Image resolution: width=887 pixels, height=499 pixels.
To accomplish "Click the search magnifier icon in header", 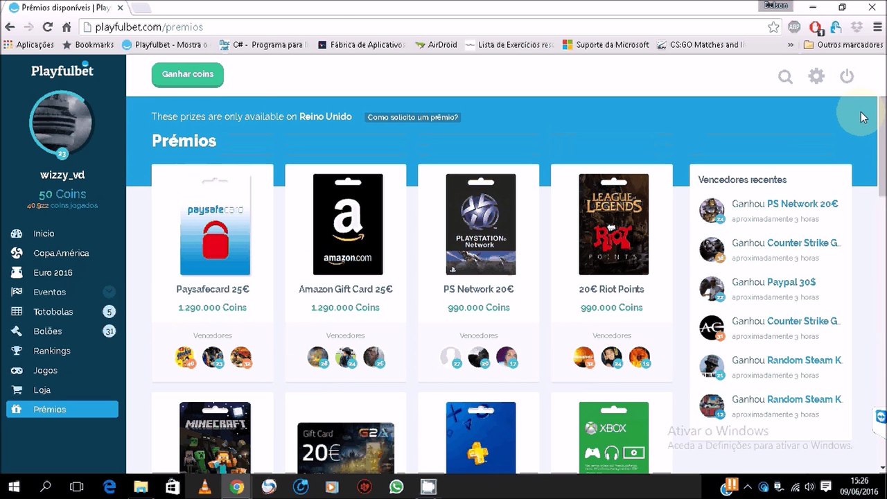I will click(785, 77).
